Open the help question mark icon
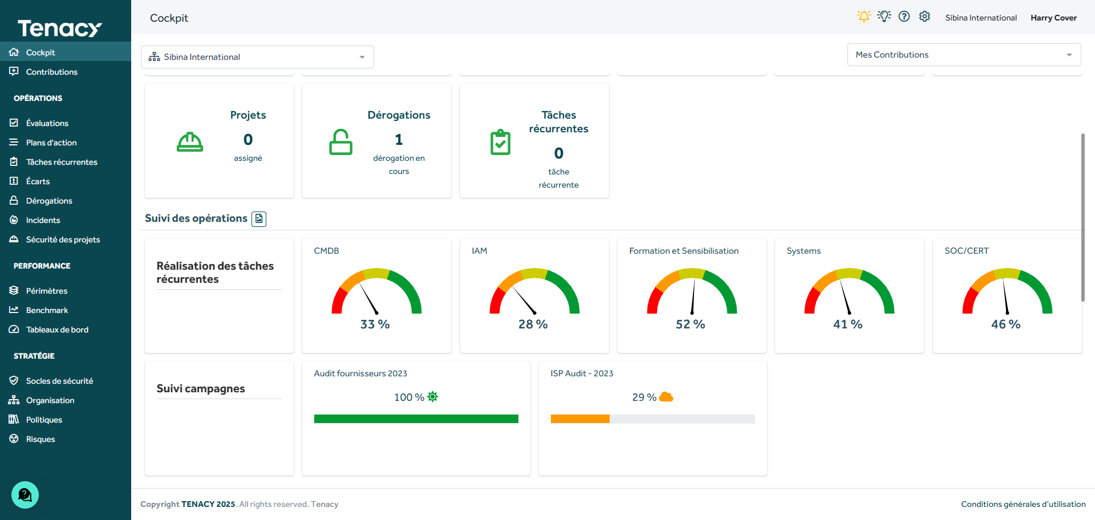 [904, 17]
